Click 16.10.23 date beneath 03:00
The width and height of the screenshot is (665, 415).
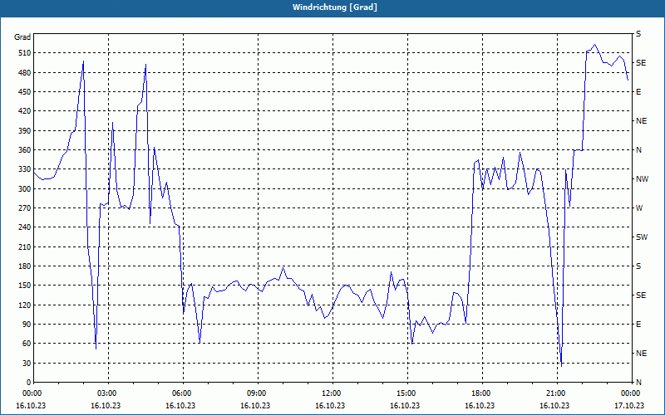point(106,406)
